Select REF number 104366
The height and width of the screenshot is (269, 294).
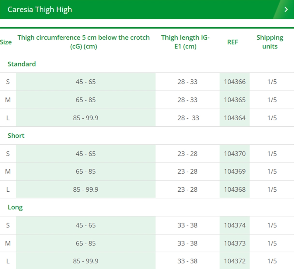tap(235, 82)
